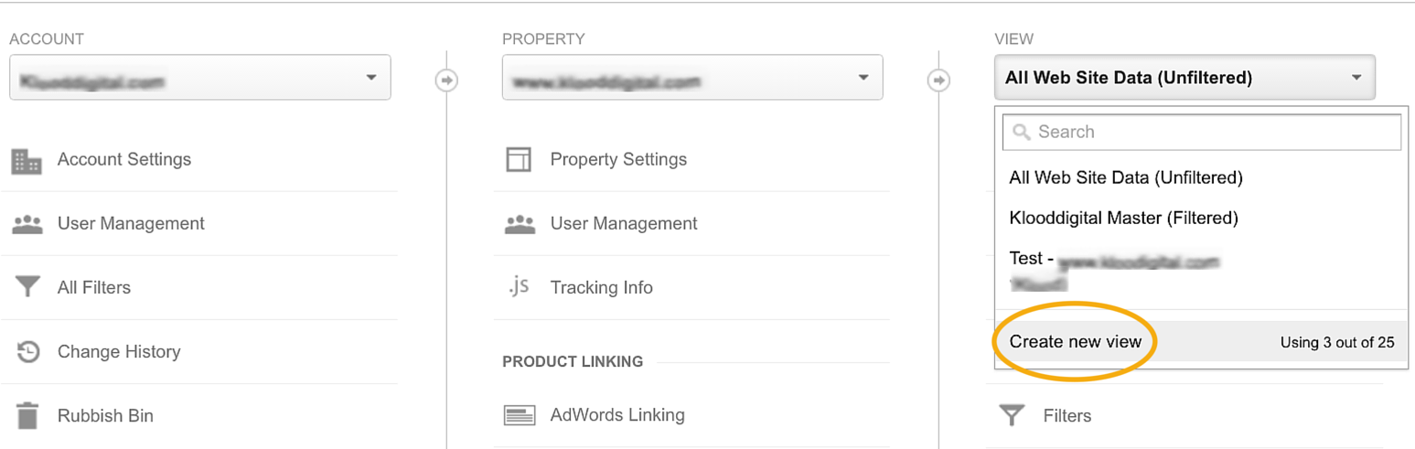
Task: Click the Tracking Info .js icon
Action: (x=519, y=287)
